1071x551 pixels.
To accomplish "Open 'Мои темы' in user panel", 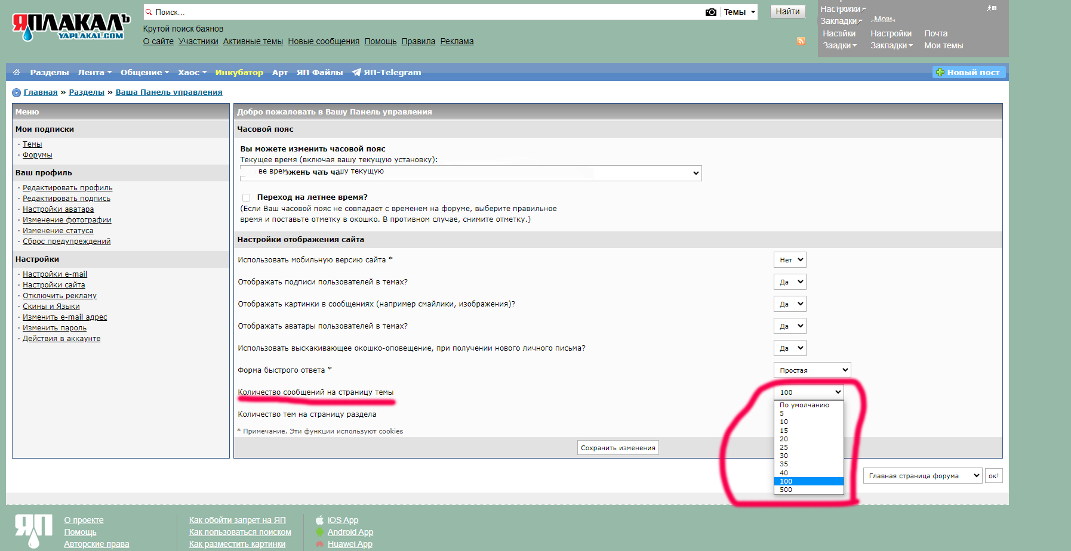I will (943, 45).
